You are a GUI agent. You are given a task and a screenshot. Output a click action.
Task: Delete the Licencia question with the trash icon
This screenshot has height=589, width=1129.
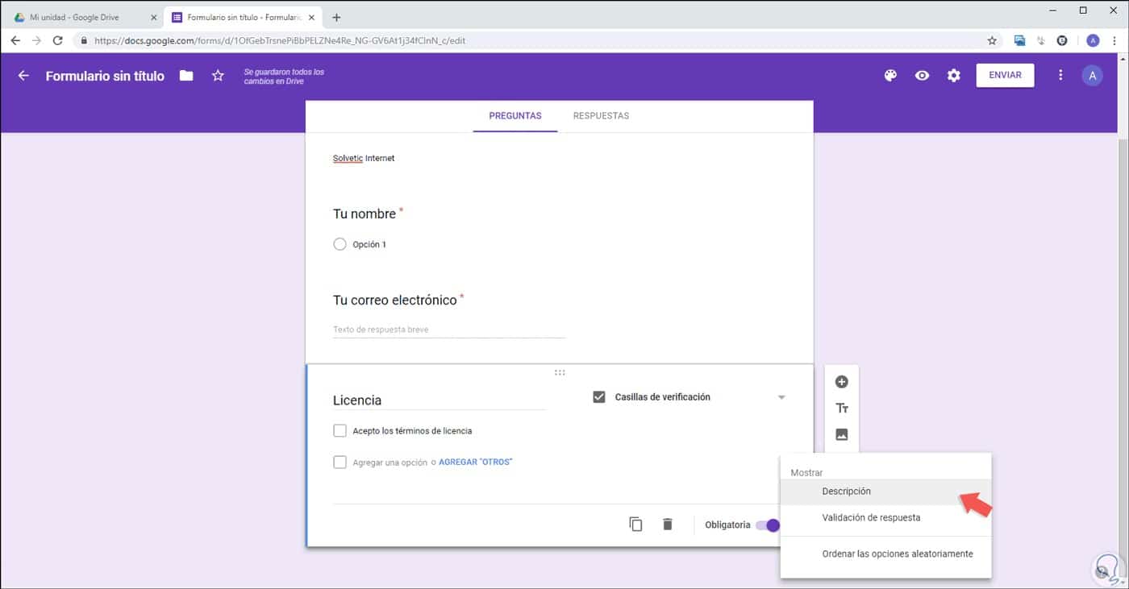pos(668,524)
